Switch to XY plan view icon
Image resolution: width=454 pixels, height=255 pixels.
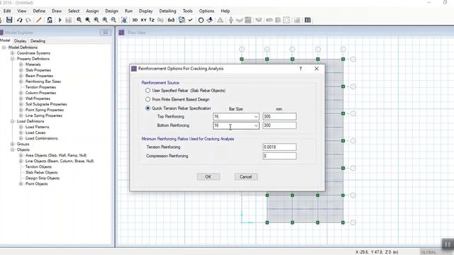coord(143,20)
